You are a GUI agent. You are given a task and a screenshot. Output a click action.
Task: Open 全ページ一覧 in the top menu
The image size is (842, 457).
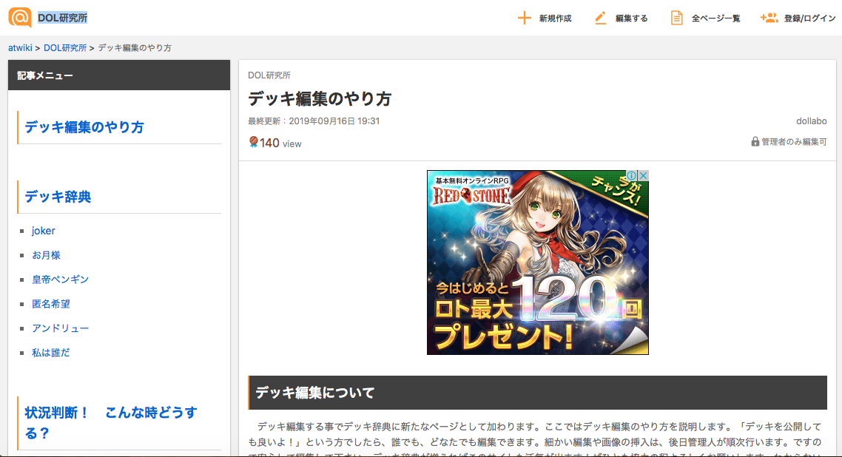(715, 18)
